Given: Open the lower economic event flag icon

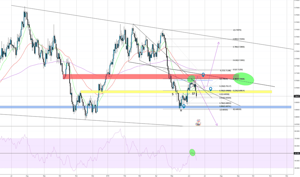Looking at the screenshot, I should click(198, 124).
